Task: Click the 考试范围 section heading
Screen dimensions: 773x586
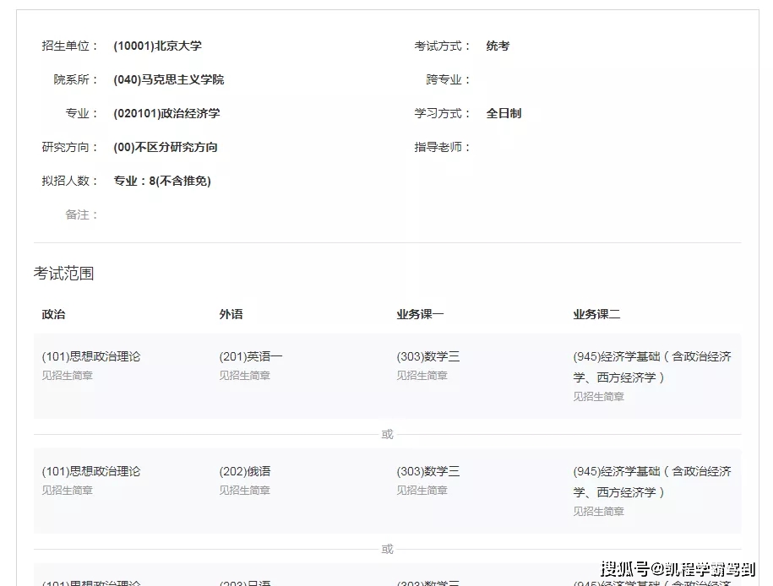Action: coord(63,274)
